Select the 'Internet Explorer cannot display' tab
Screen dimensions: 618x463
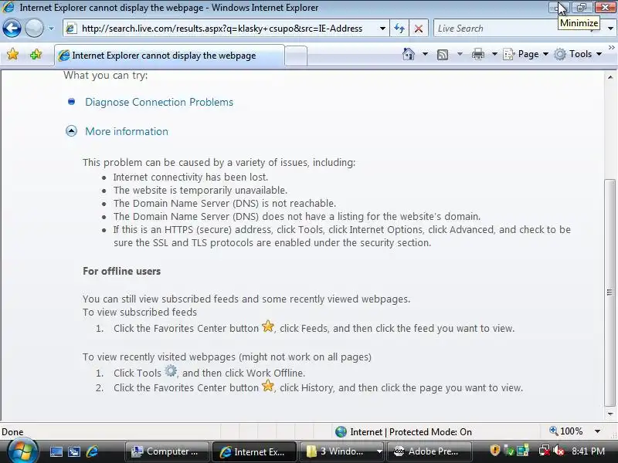(x=169, y=56)
